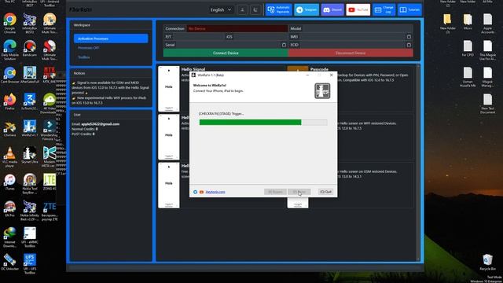The height and width of the screenshot is (283, 503).
Task: Open the Telegram link button
Action: [307, 10]
